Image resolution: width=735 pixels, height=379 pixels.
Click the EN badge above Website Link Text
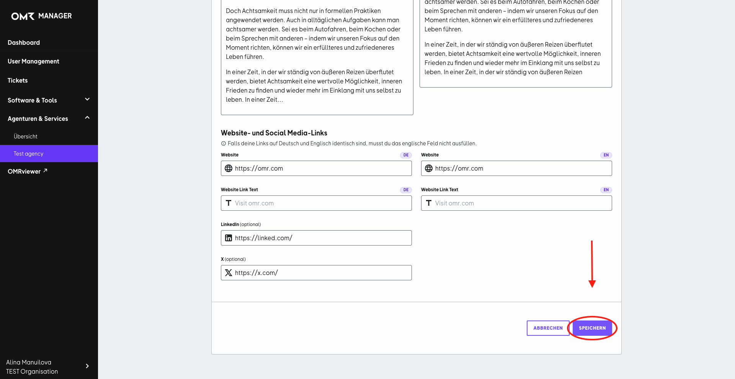tap(606, 190)
